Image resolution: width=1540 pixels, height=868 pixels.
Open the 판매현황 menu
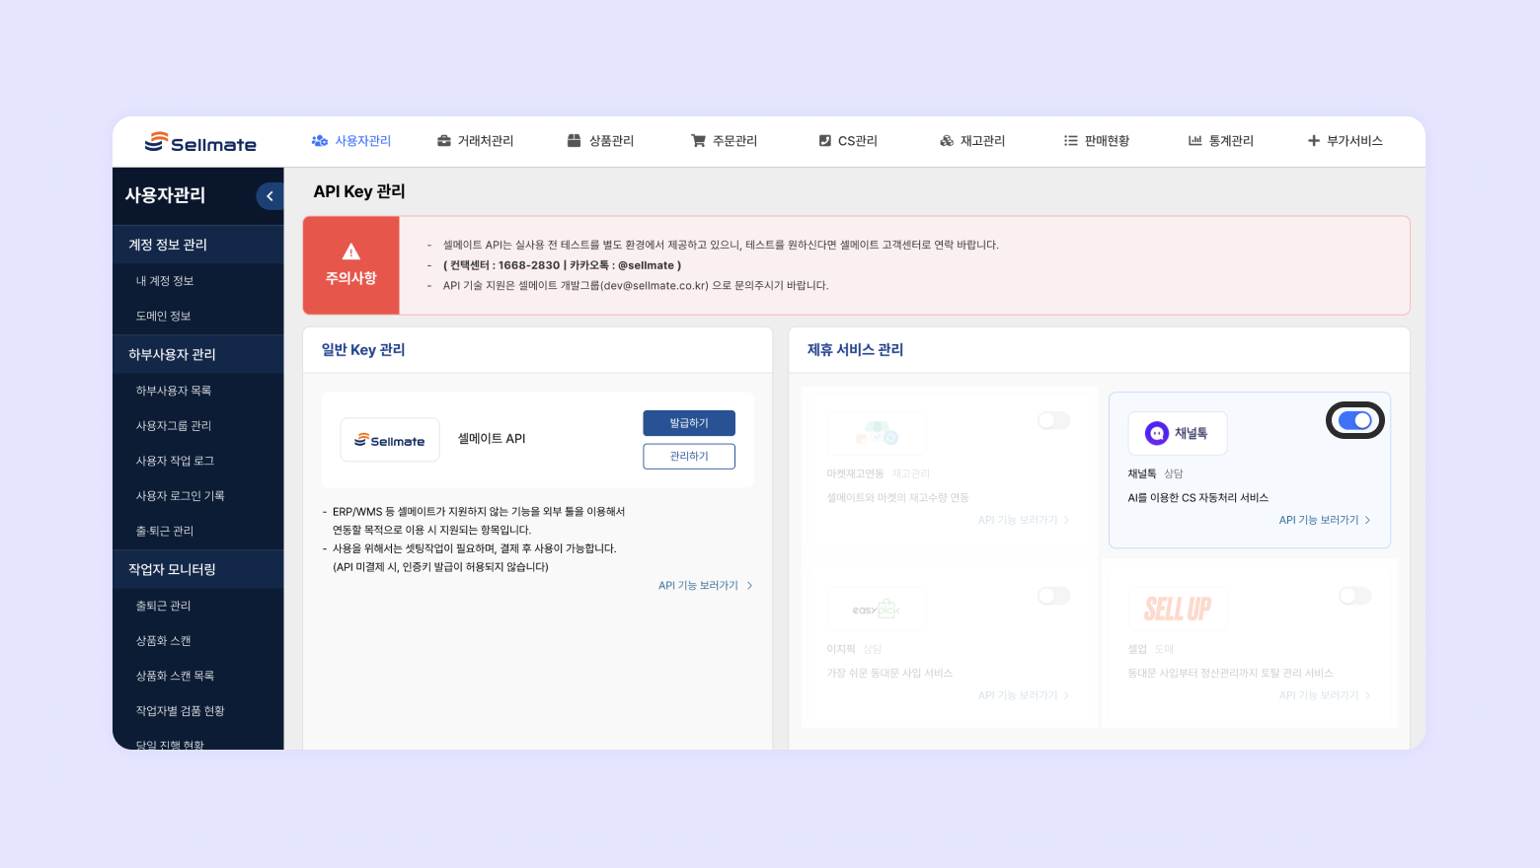coord(1096,141)
